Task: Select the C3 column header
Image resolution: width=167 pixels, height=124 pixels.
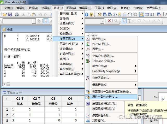Action: (53, 99)
